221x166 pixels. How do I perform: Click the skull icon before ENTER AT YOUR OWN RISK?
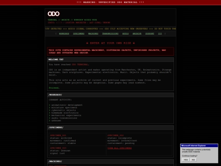pos(87,43)
